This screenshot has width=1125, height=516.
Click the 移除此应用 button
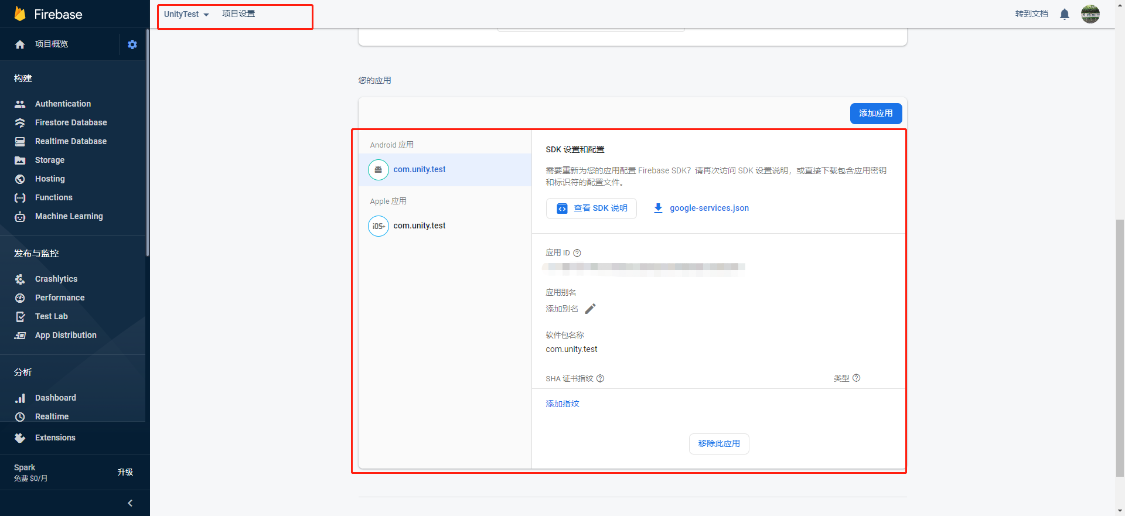(719, 444)
